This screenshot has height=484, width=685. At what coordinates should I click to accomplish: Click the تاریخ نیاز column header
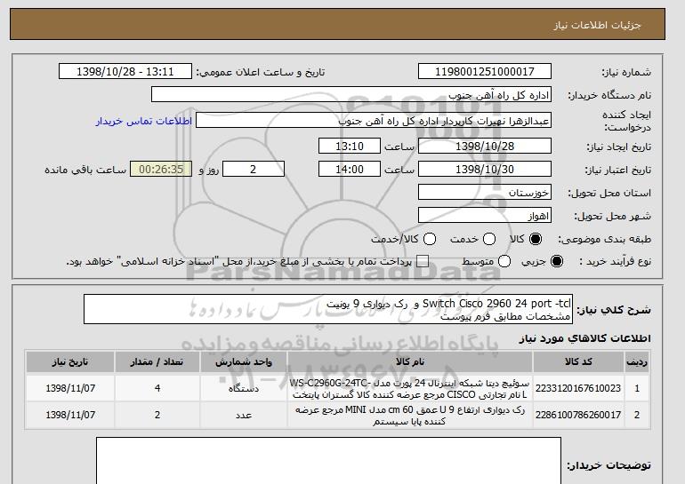point(70,362)
